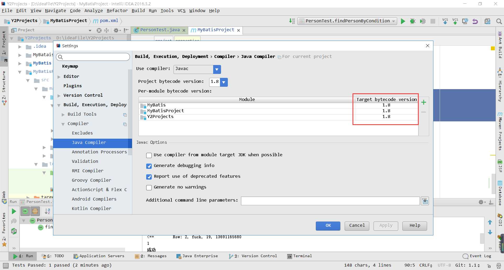Click the VCS Update Project icon
Screen dimensions: 504x270
click(445, 21)
